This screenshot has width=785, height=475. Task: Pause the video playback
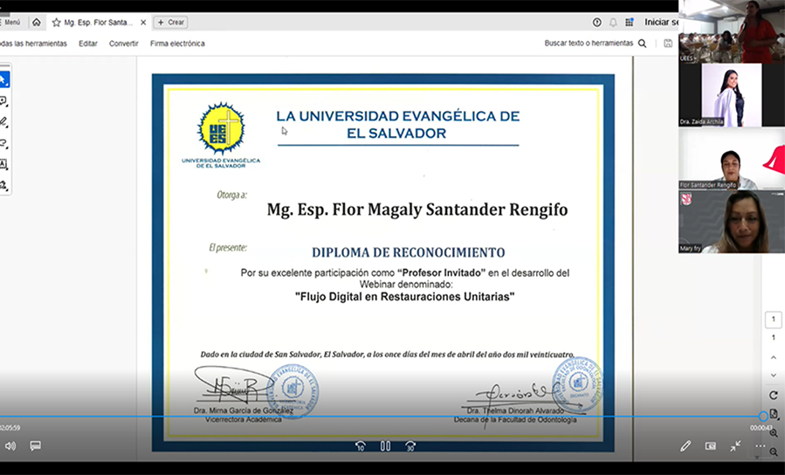[385, 445]
